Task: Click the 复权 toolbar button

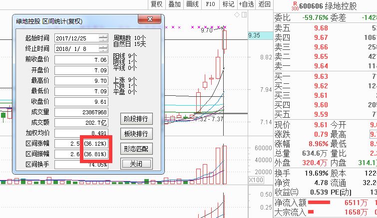Action: 156,4
